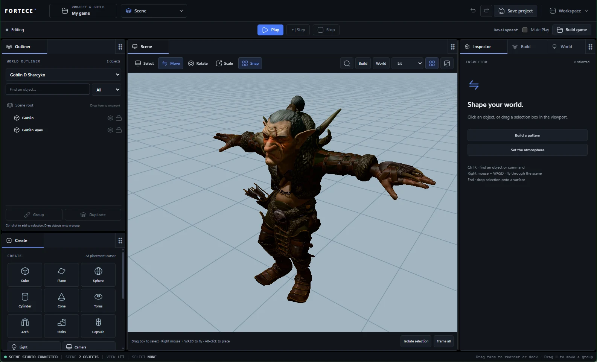
Task: Create a Sphere primitive
Action: coord(98,275)
